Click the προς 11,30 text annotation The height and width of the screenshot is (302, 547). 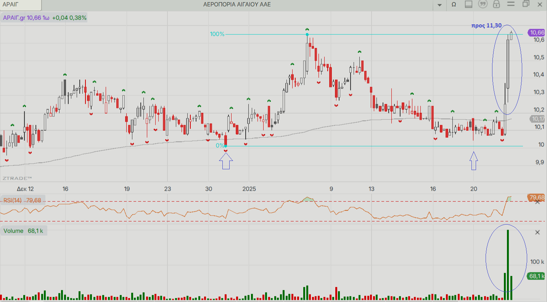coord(486,26)
